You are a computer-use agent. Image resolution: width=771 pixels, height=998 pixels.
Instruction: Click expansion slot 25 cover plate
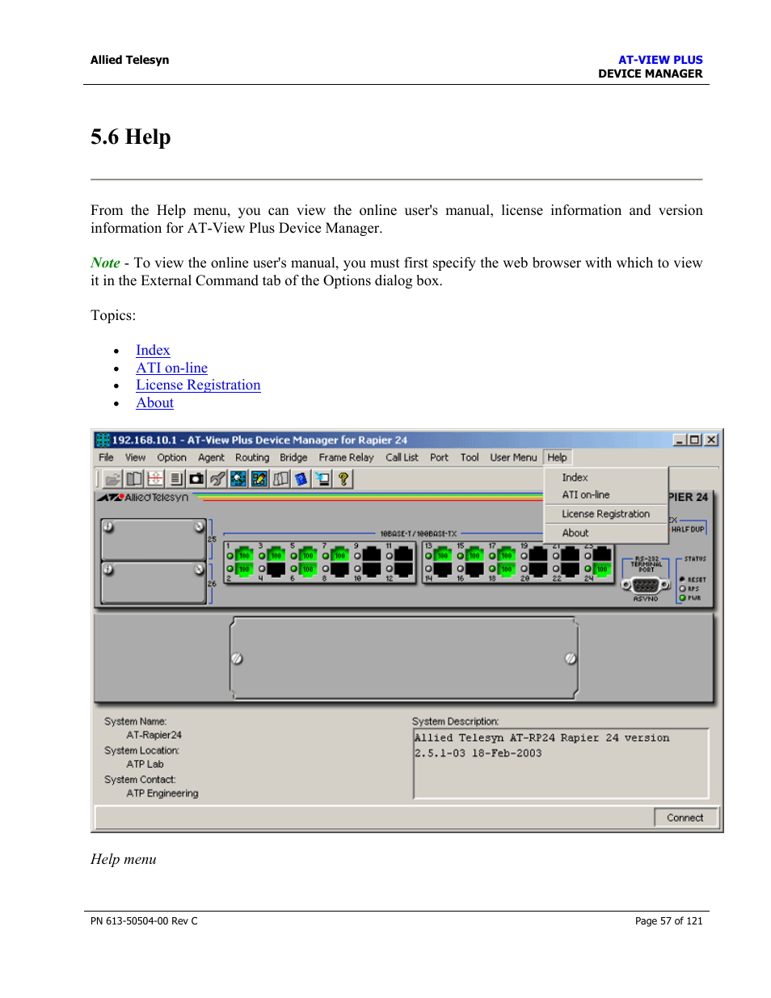[x=154, y=539]
